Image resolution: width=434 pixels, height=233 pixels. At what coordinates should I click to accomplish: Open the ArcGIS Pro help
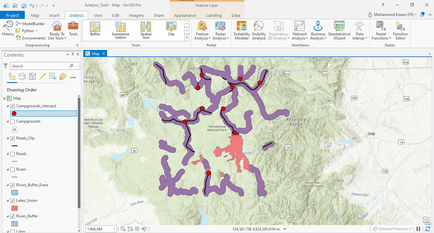pyautogui.click(x=383, y=5)
